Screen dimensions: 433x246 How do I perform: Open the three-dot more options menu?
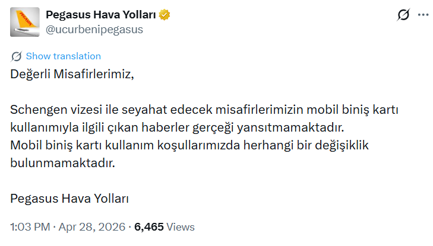click(423, 15)
